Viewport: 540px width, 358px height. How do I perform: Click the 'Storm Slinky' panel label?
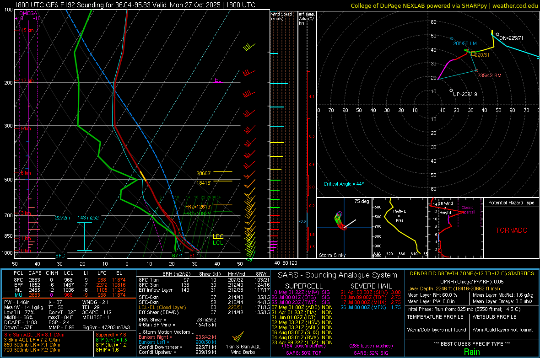(332, 255)
